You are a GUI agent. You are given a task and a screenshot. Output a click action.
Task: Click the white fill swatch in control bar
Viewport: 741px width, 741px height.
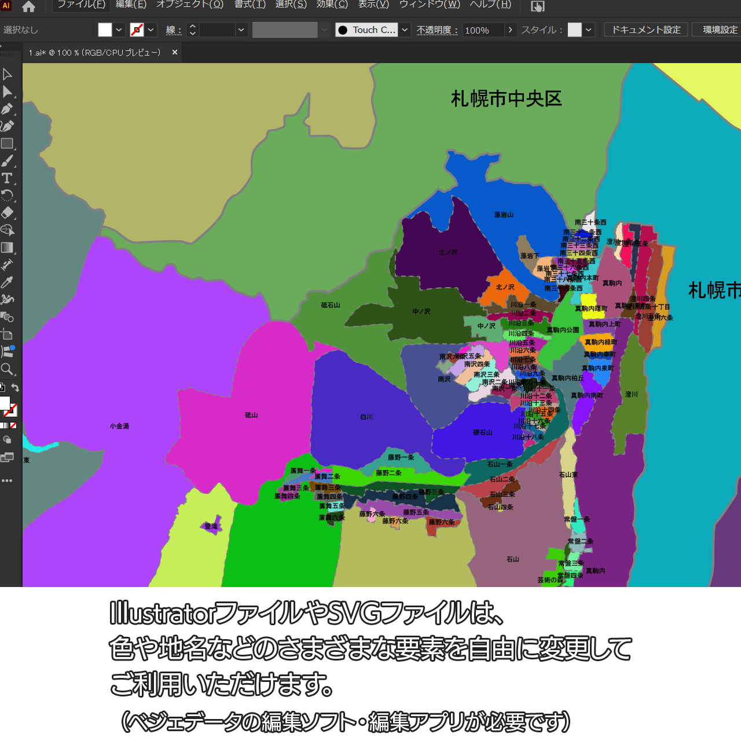[x=105, y=30]
